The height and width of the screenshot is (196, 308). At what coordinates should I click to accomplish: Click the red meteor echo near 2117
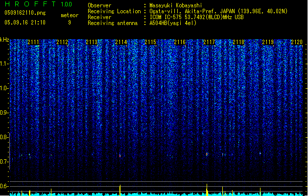[207, 154]
